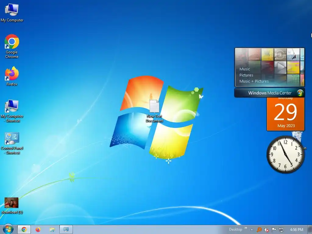The image size is (312, 234).
Task: Click the 4:56 PM taskbar clock
Action: pos(296,230)
